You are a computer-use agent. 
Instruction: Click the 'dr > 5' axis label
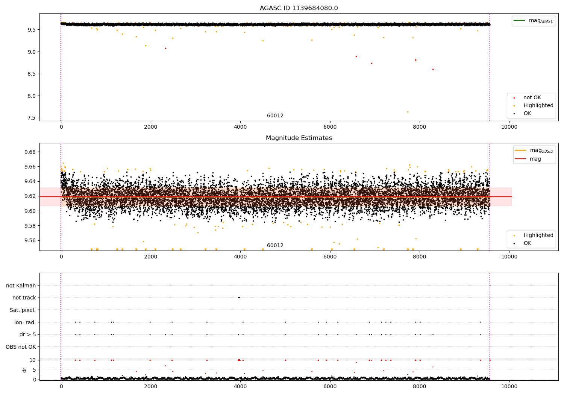tap(28, 335)
